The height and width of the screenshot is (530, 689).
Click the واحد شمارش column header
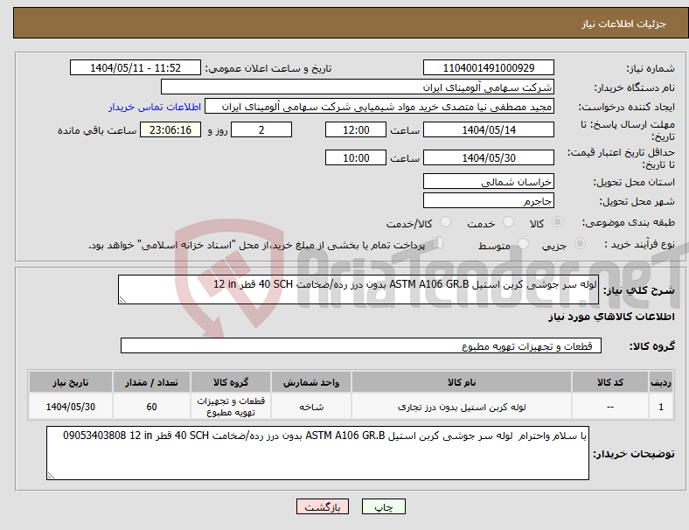(311, 382)
